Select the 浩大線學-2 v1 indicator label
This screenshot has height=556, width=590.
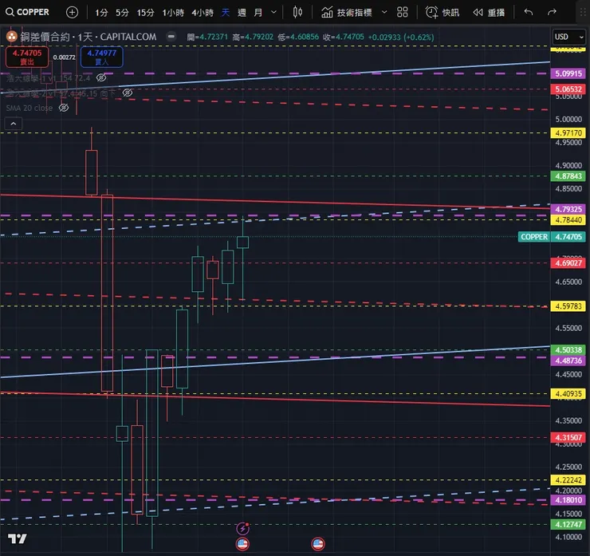click(61, 93)
